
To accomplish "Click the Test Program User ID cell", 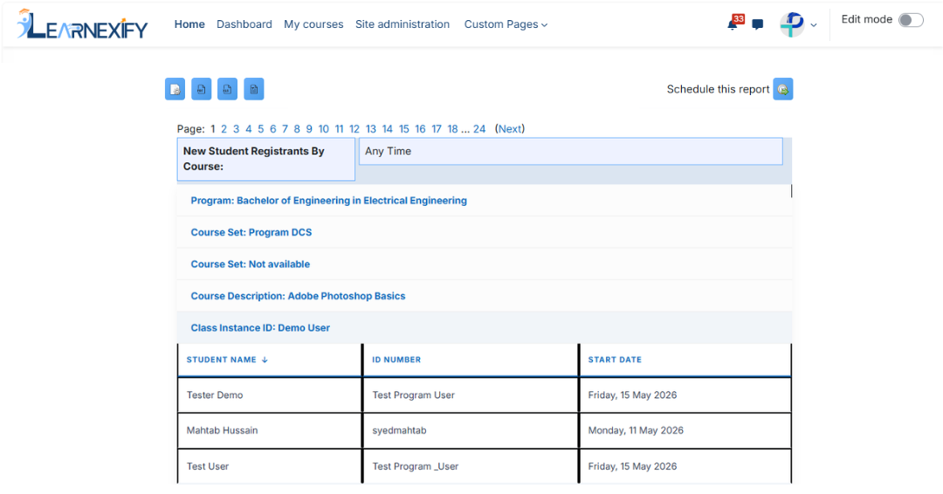I will pyautogui.click(x=471, y=395).
